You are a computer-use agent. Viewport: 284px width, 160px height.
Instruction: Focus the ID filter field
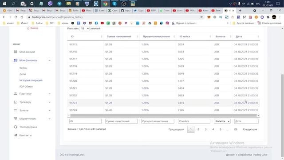(85, 121)
